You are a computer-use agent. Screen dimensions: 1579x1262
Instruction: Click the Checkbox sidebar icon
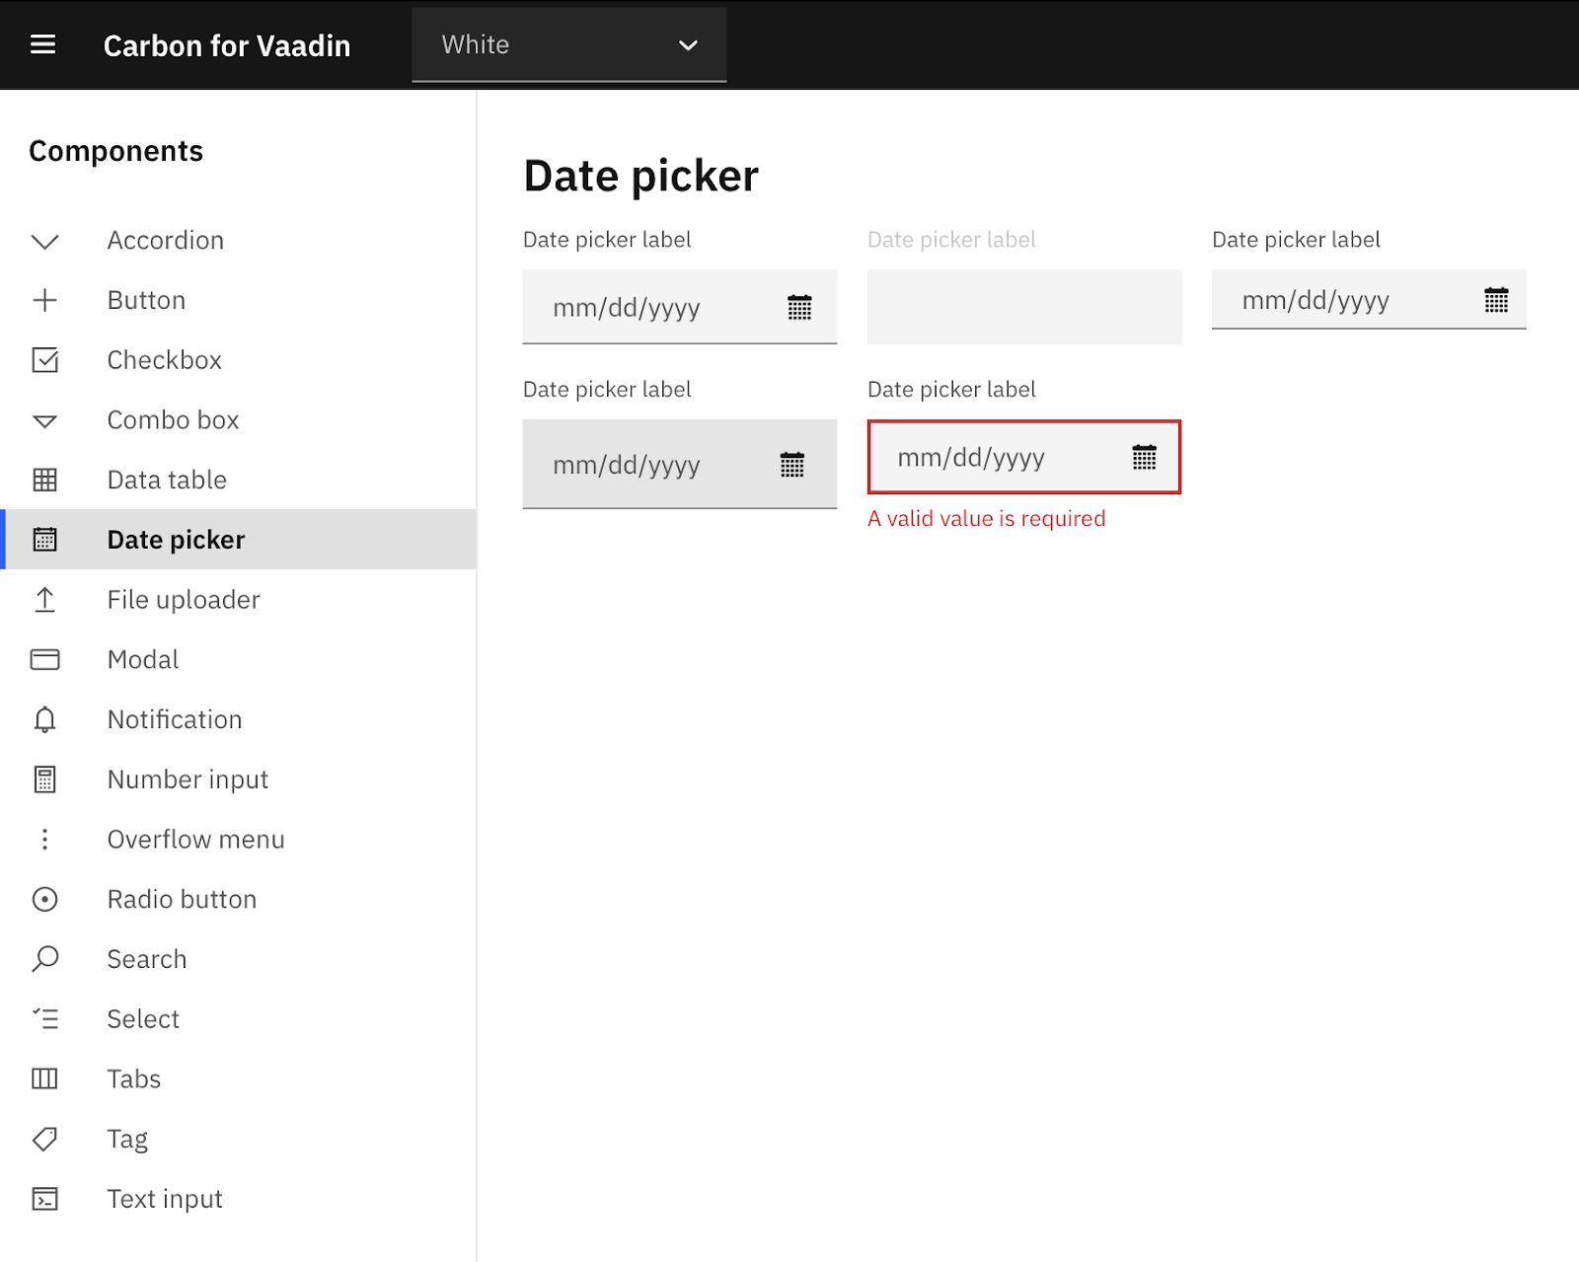coord(45,360)
